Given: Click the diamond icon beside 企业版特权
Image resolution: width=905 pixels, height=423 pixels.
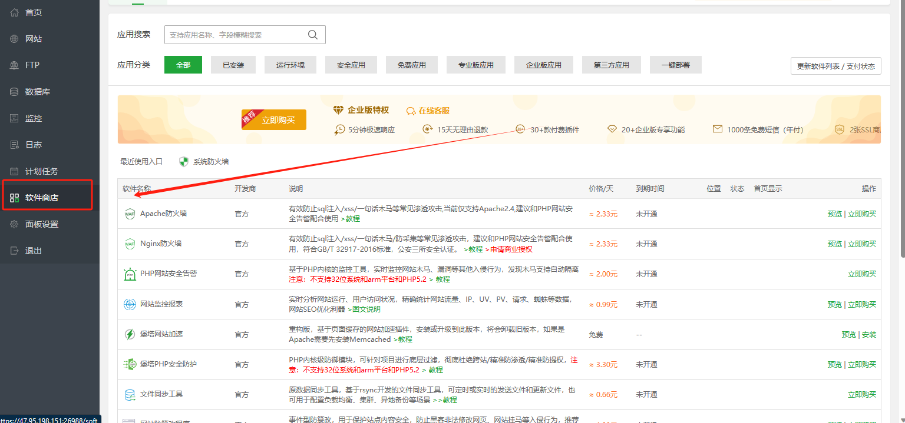Looking at the screenshot, I should click(x=338, y=110).
